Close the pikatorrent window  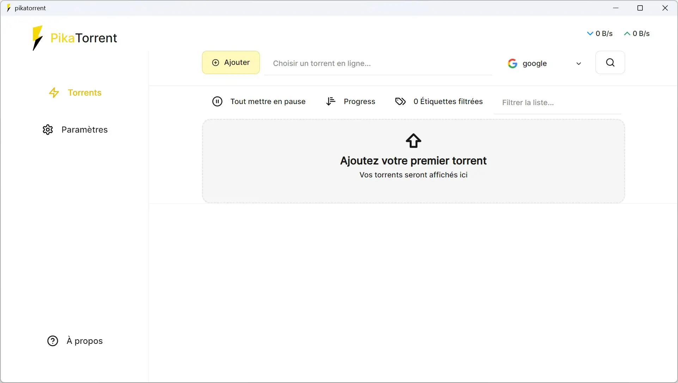[x=665, y=8]
